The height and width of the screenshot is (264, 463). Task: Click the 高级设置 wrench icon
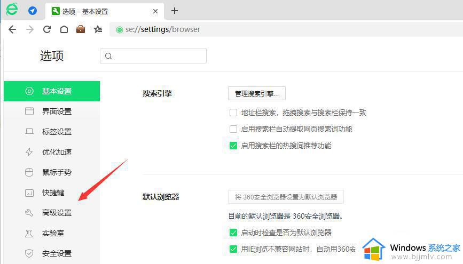coord(29,213)
